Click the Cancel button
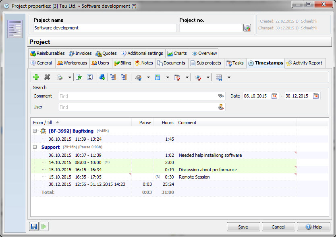Screen dimensions: 336x237 (278, 227)
